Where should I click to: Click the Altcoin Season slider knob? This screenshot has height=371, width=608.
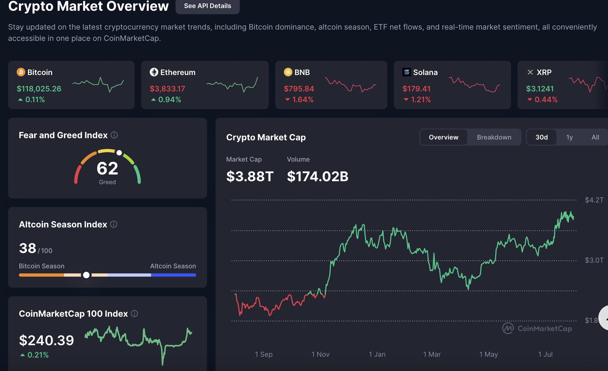[x=86, y=275]
